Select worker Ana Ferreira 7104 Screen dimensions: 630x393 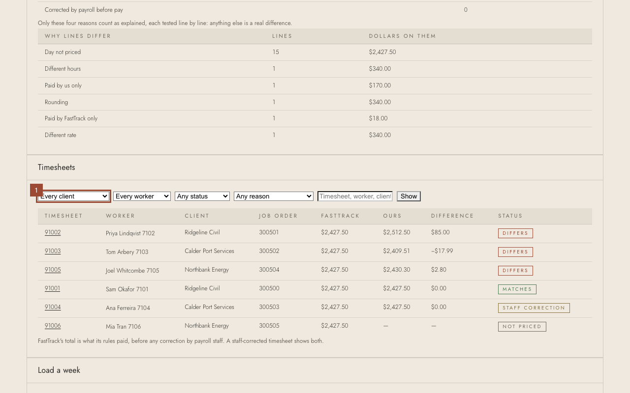coord(128,308)
